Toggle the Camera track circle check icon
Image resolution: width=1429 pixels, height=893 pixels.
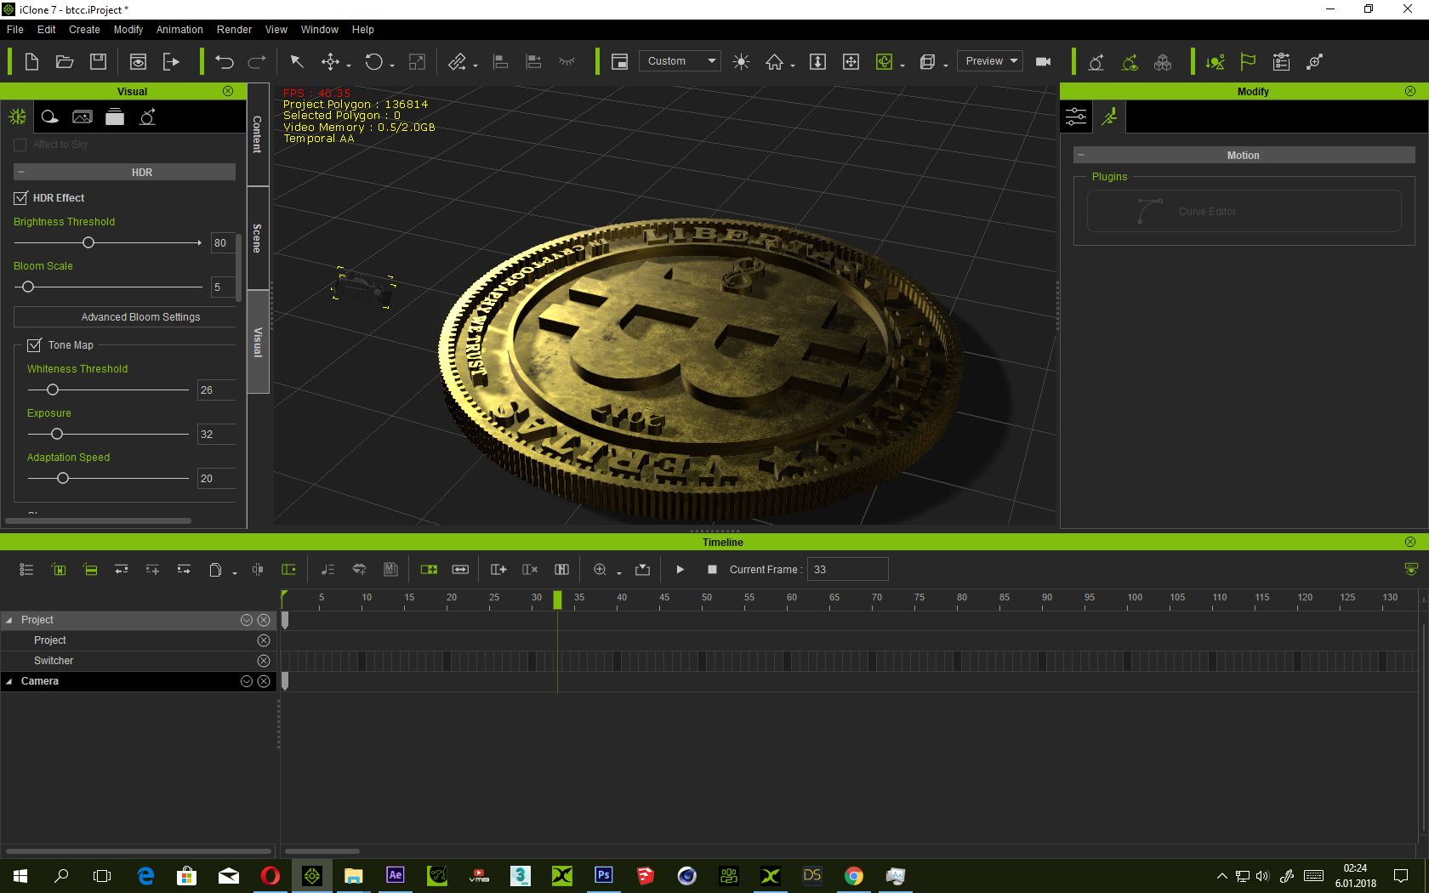click(247, 681)
